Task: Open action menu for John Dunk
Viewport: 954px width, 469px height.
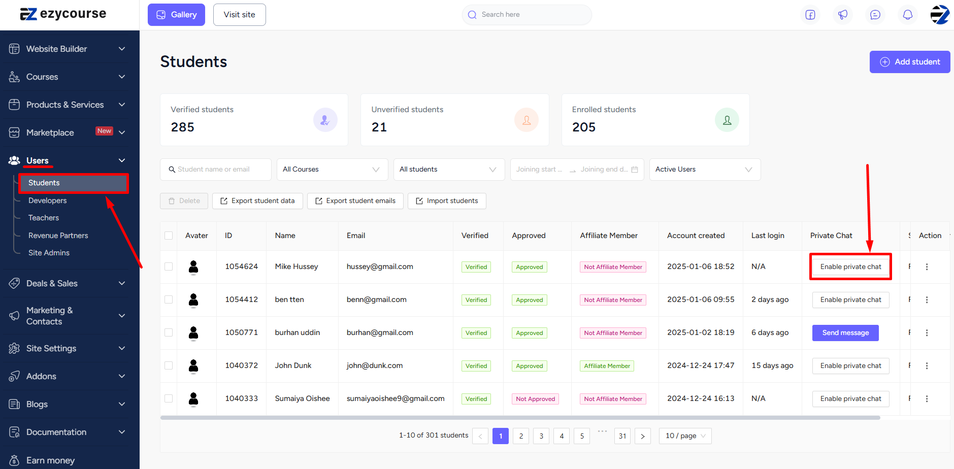Action: coord(927,365)
